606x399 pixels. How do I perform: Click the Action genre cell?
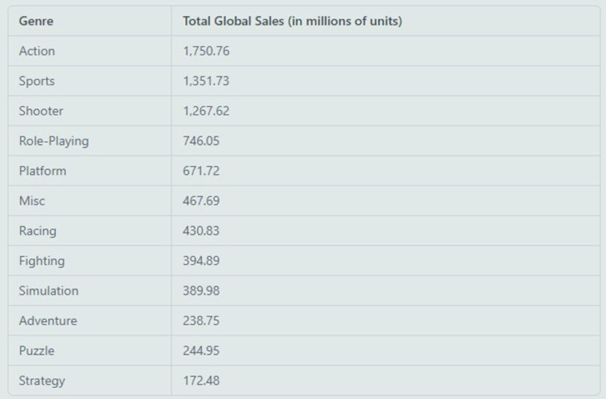coord(37,51)
